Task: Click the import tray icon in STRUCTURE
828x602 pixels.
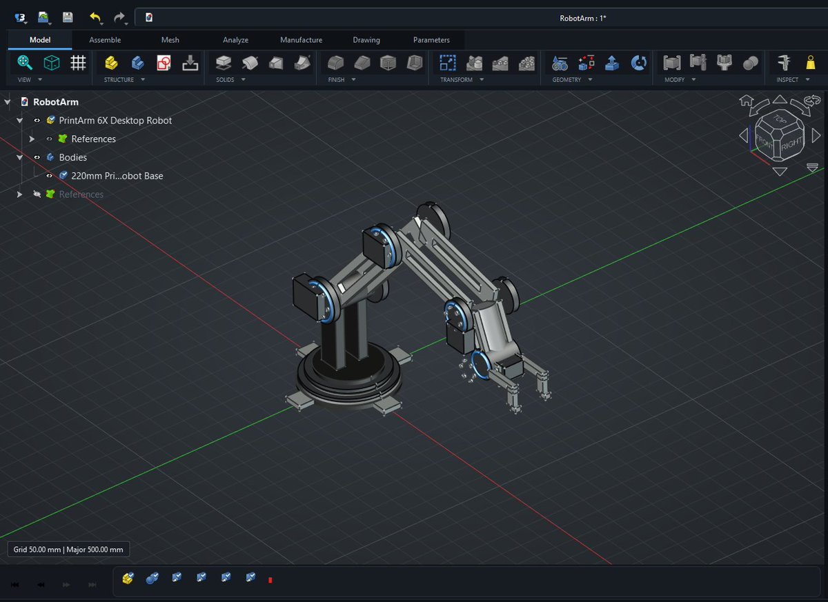Action: coord(190,63)
